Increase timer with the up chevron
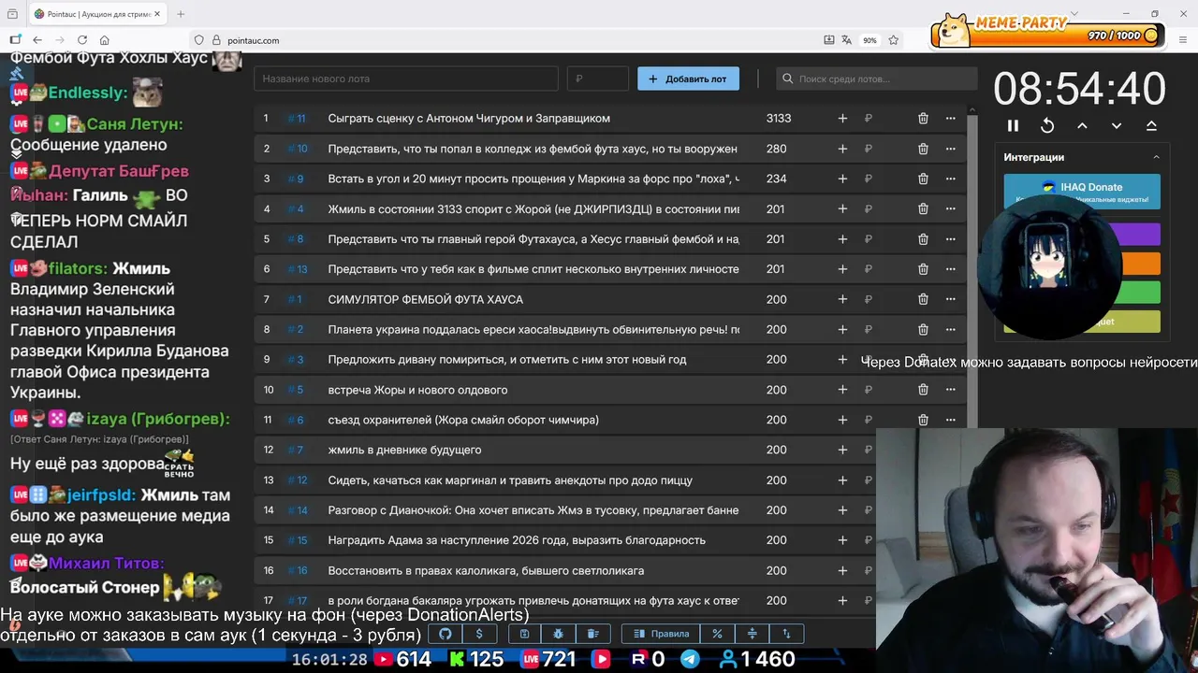This screenshot has height=673, width=1198. [1082, 125]
